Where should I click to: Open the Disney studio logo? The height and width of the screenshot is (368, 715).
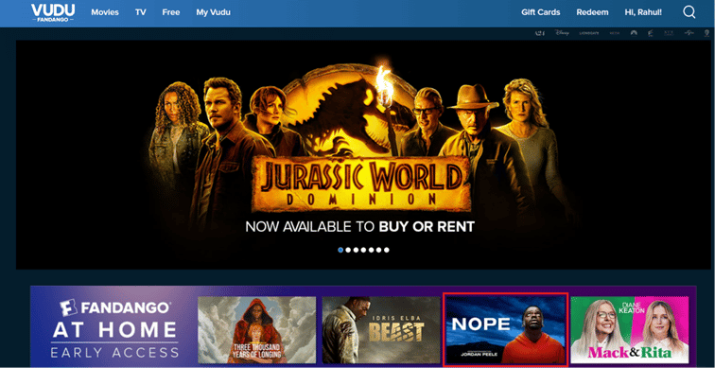coord(562,33)
